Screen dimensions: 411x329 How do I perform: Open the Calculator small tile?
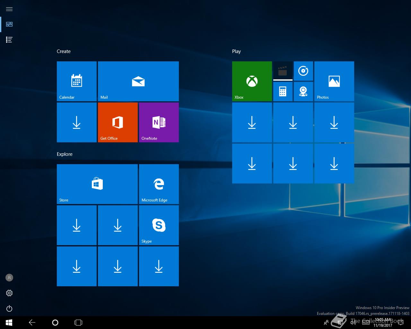pyautogui.click(x=283, y=92)
